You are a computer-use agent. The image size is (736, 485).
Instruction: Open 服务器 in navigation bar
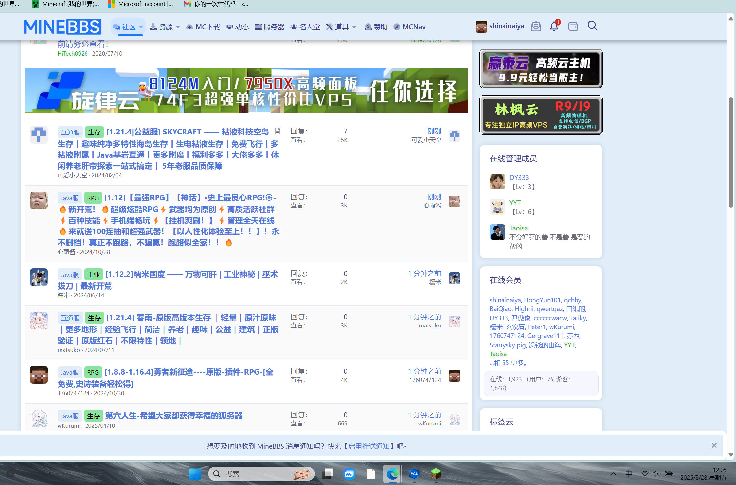[x=270, y=27]
